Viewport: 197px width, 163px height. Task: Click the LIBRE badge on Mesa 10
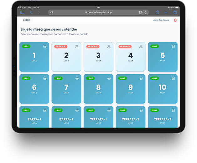154,78
